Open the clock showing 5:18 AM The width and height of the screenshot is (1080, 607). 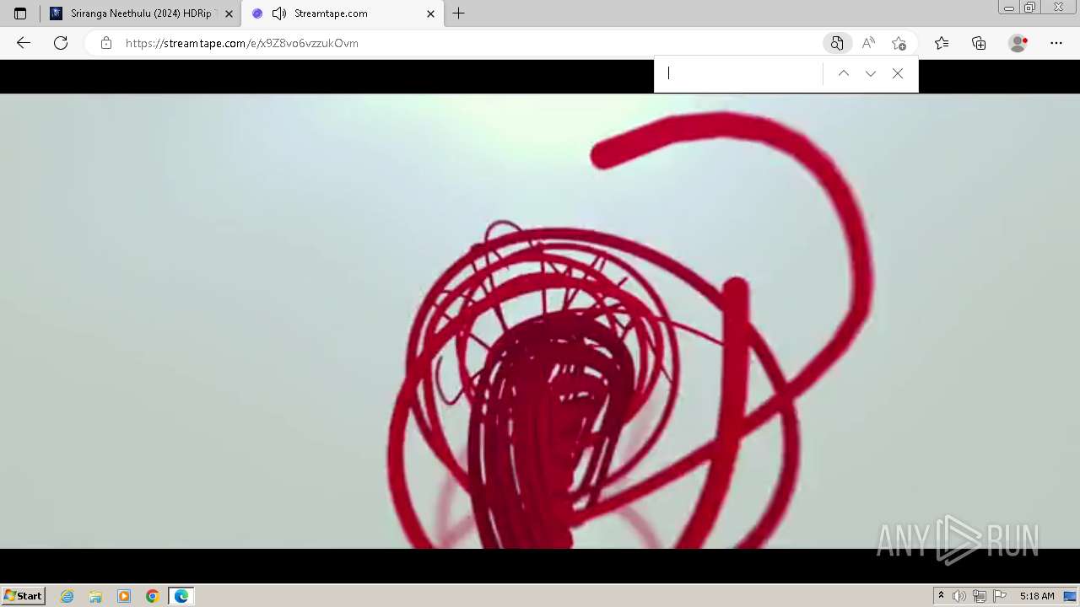pos(1037,596)
